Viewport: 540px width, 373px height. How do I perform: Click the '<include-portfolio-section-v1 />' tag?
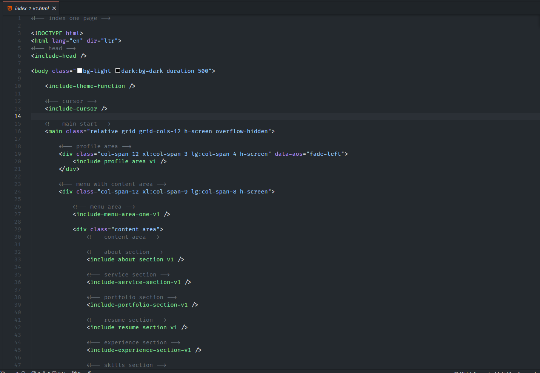tap(142, 305)
